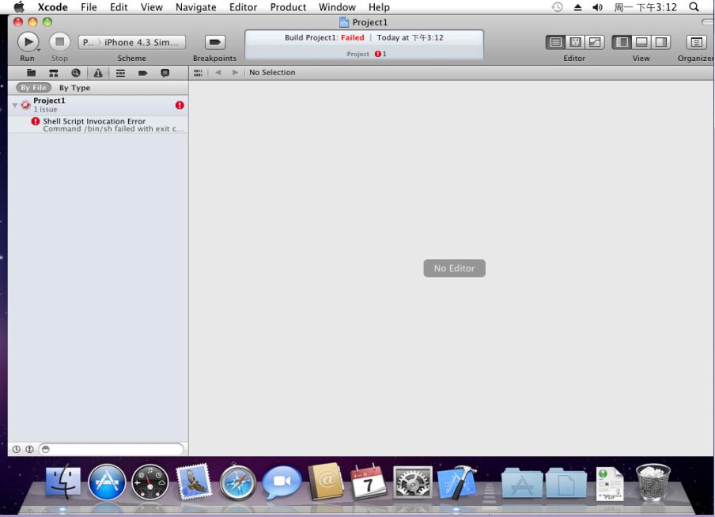
Task: Collapse the Project1 disclosure triangle
Action: 14,105
